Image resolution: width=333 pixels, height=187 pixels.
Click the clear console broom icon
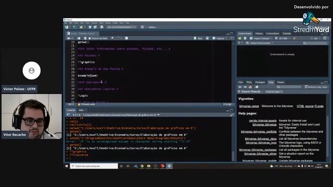232,115
